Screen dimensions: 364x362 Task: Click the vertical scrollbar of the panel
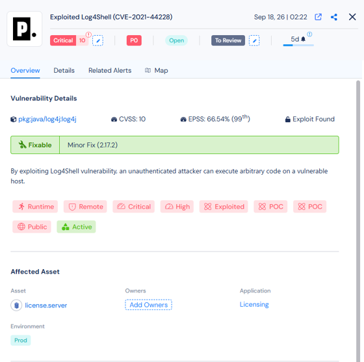tap(358, 220)
